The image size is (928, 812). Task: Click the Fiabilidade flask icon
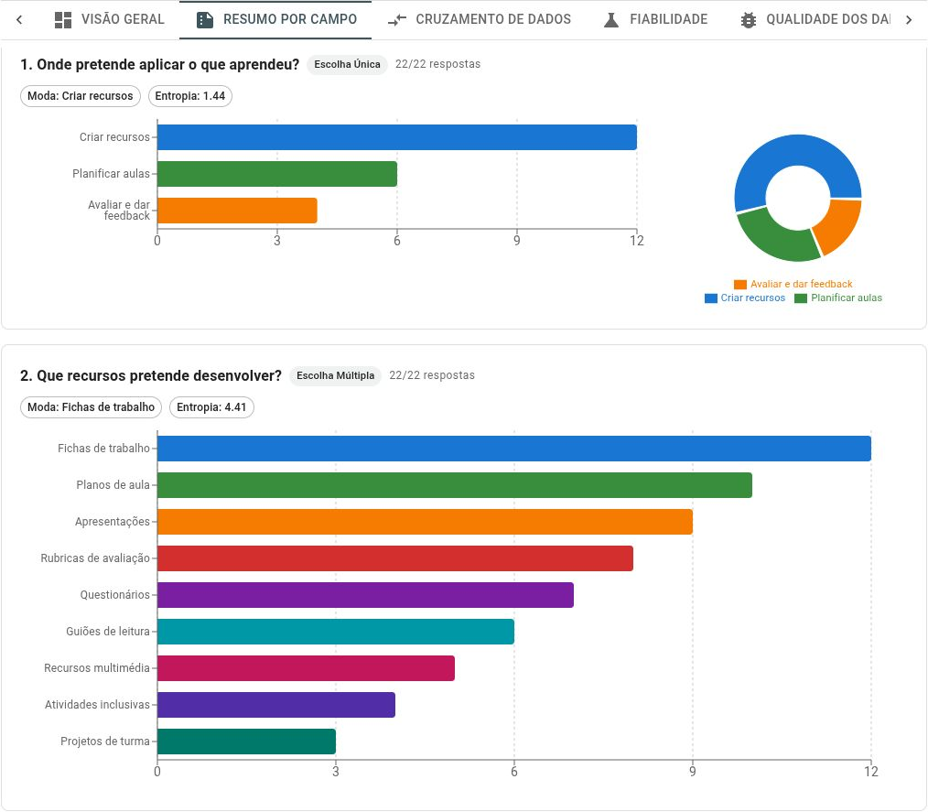pyautogui.click(x=610, y=19)
